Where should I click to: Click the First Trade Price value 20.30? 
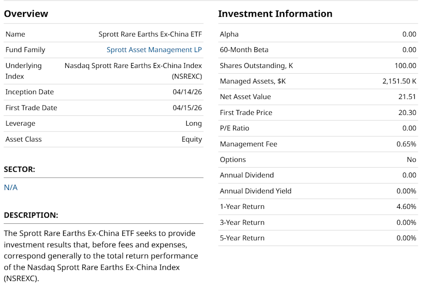coord(407,113)
